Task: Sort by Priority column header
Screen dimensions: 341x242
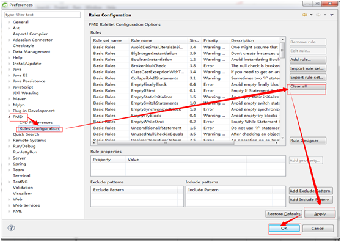Action: [x=215, y=40]
